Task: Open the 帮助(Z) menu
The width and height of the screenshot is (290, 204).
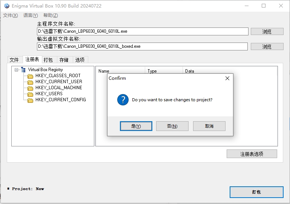Action: coord(51,15)
